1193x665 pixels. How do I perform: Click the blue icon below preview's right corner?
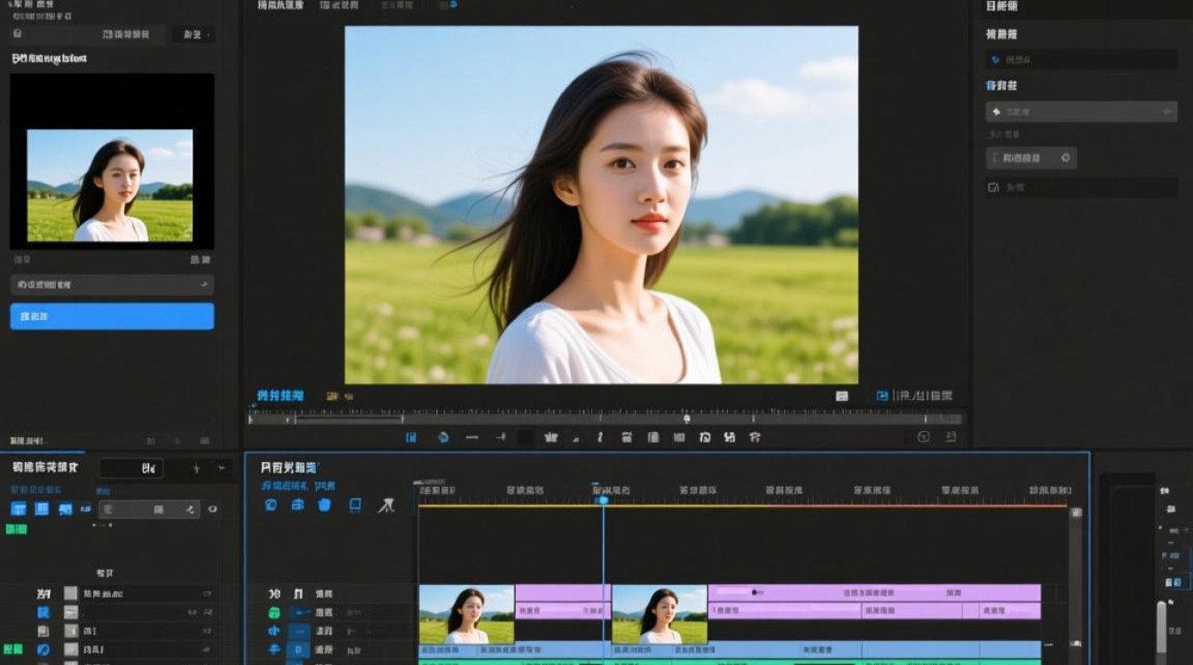(x=882, y=395)
